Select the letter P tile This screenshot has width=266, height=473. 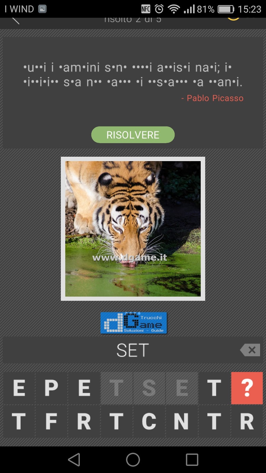pos(51,388)
